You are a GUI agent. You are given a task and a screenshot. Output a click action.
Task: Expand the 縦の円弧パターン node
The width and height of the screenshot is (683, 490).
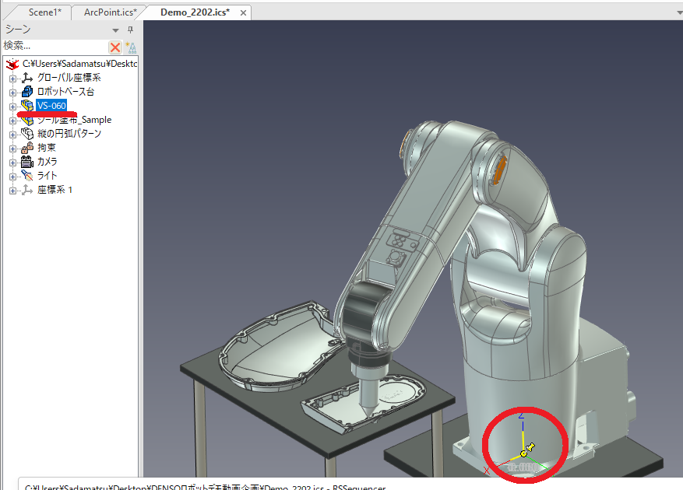click(x=12, y=135)
